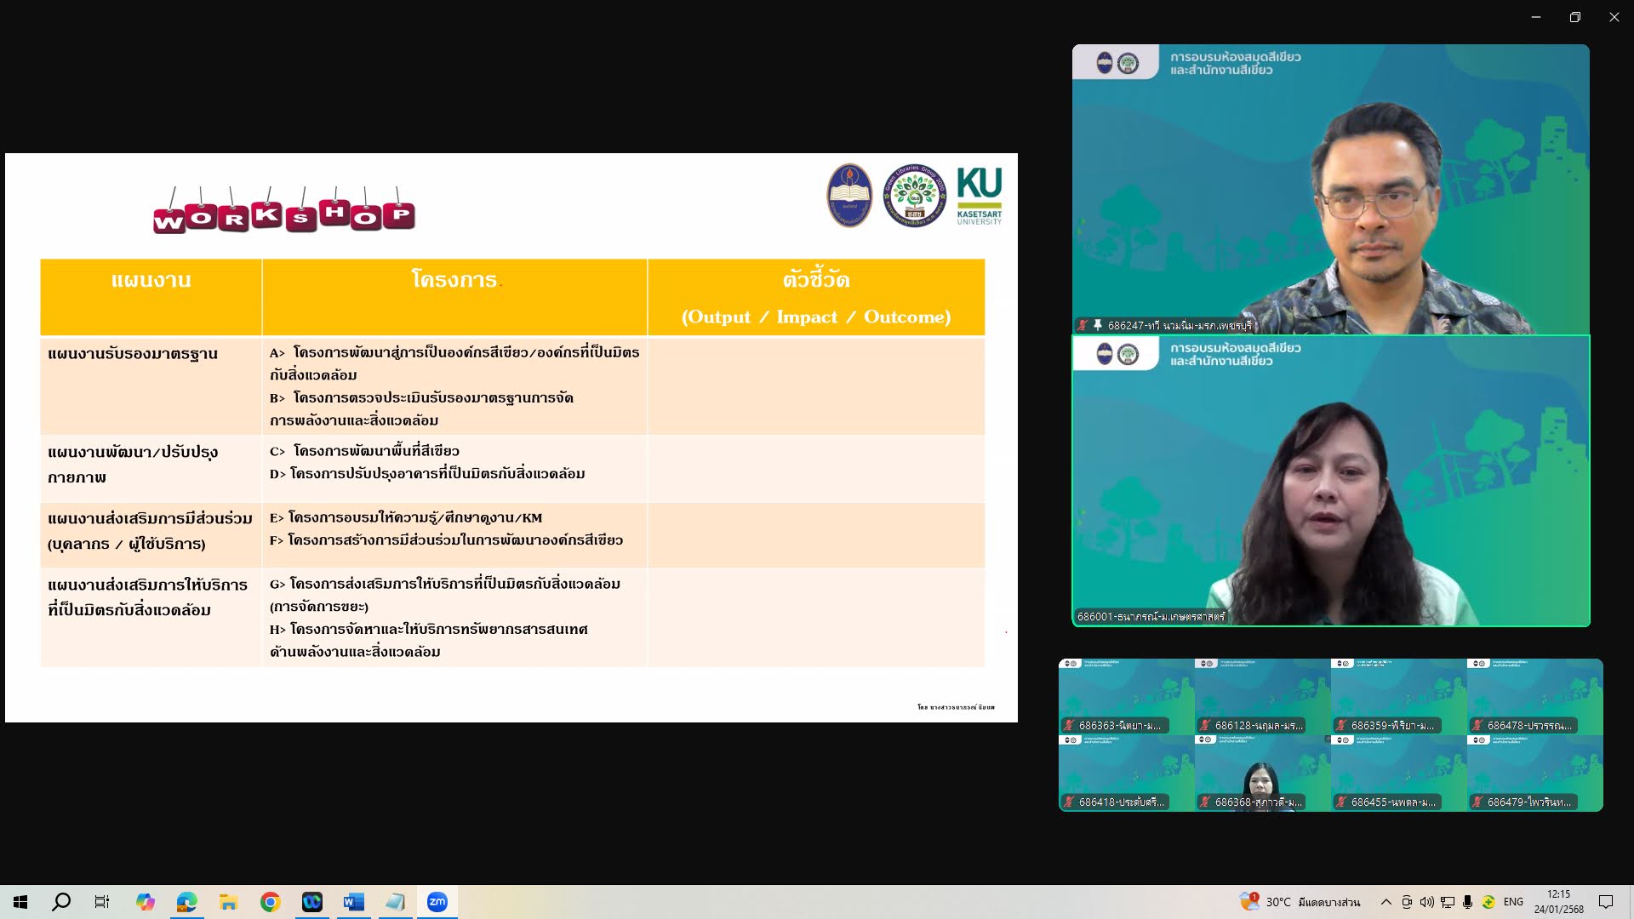Open the volume control in the system tray
1634x919 pixels.
(1426, 902)
